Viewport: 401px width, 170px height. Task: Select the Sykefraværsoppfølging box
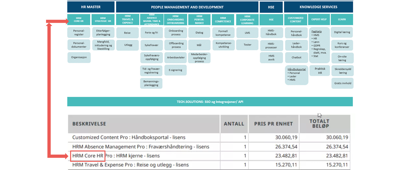[x=152, y=57]
